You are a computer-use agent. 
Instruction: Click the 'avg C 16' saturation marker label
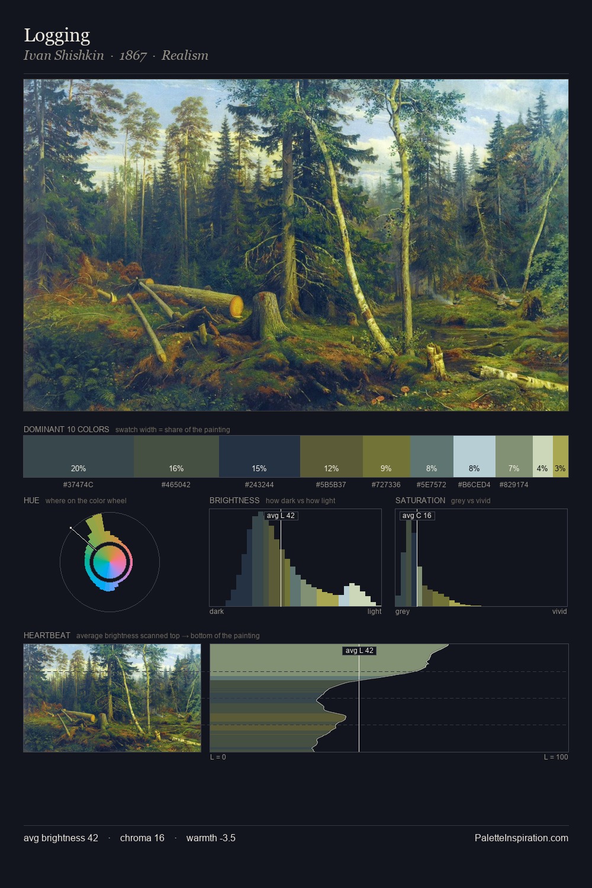click(x=417, y=516)
